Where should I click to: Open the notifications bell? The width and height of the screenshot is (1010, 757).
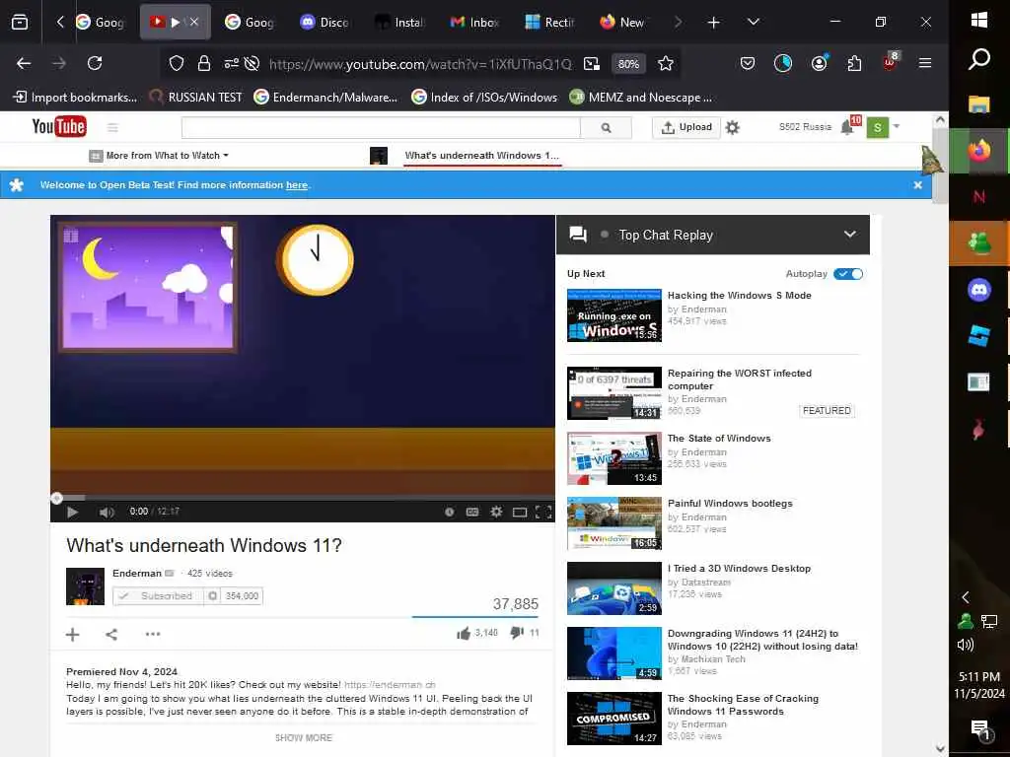pos(847,127)
